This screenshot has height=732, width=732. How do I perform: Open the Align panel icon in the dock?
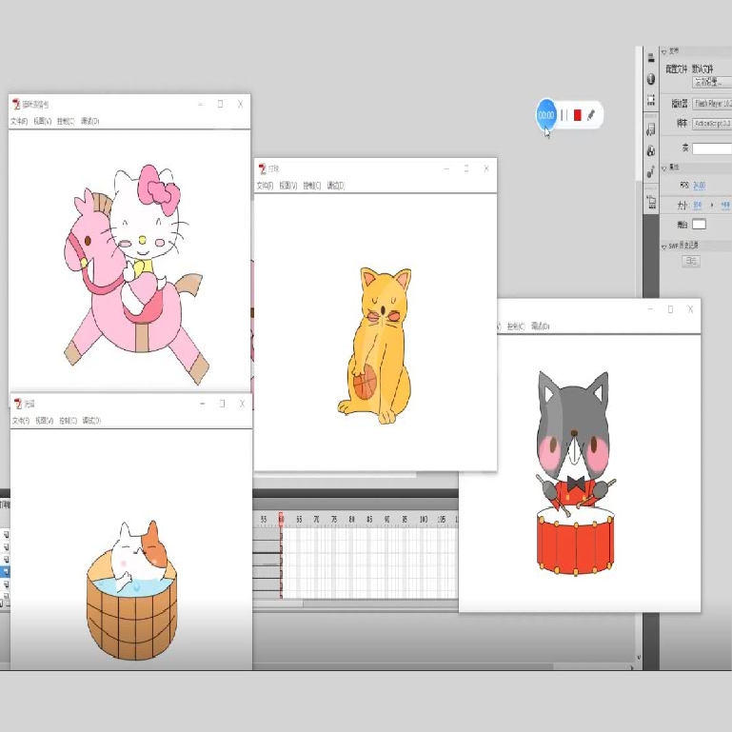point(651,58)
